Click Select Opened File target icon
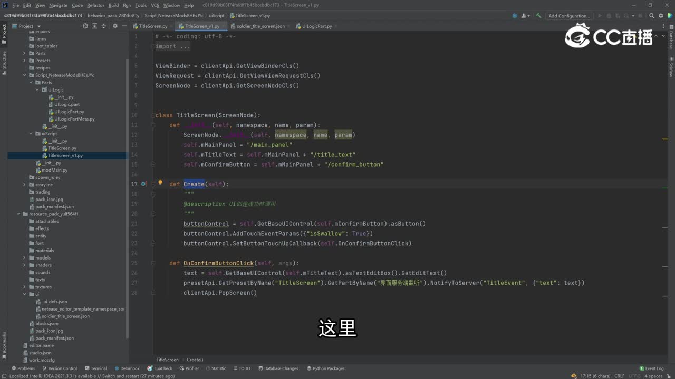 point(85,26)
